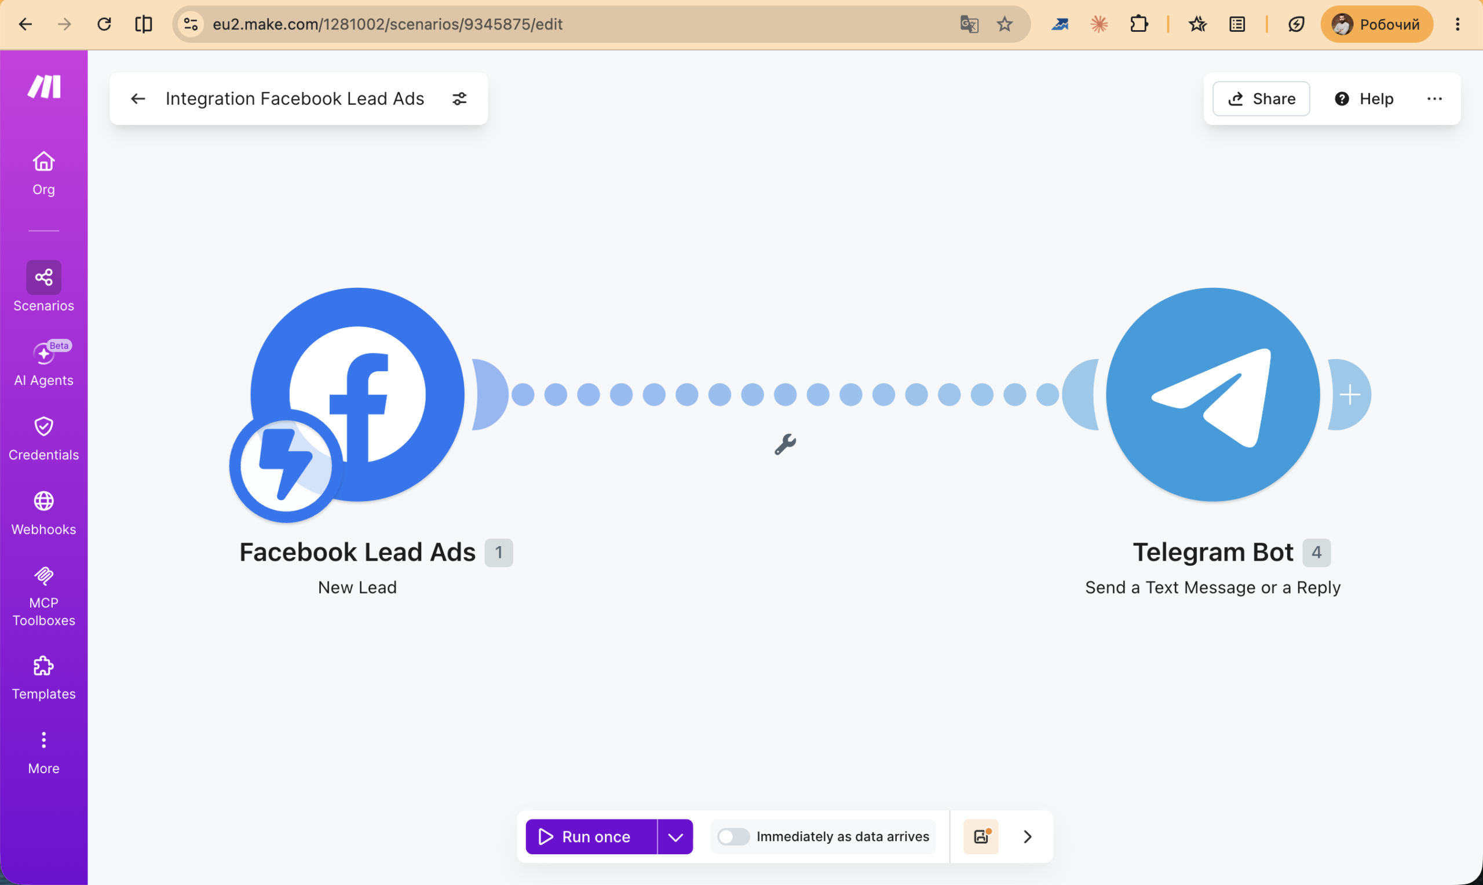This screenshot has height=885, width=1483.
Task: Click Send a Text Message or a Reply
Action: (1212, 587)
